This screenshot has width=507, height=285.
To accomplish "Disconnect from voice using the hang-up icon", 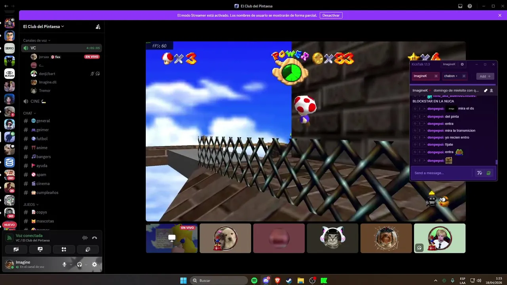I will click(x=94, y=238).
